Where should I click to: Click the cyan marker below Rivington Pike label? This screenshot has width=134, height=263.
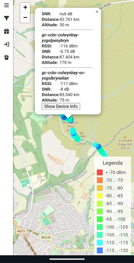[x=73, y=131]
